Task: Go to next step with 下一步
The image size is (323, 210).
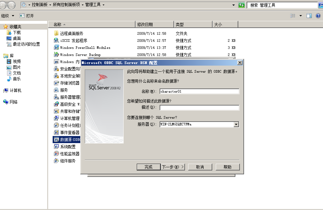Action: 173,167
